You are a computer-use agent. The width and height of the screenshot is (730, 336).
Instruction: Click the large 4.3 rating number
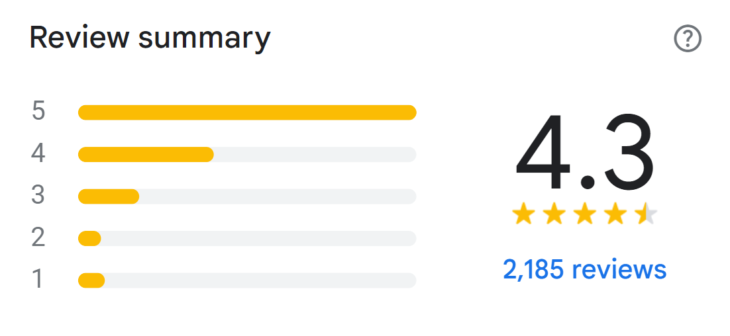584,153
